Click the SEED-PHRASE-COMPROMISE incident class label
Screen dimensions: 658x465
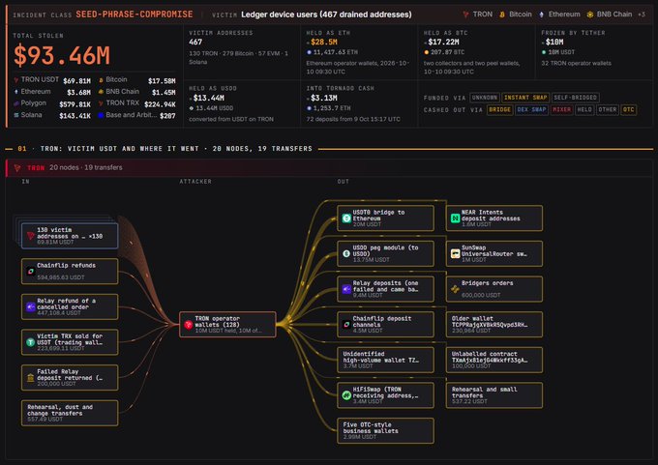135,15
